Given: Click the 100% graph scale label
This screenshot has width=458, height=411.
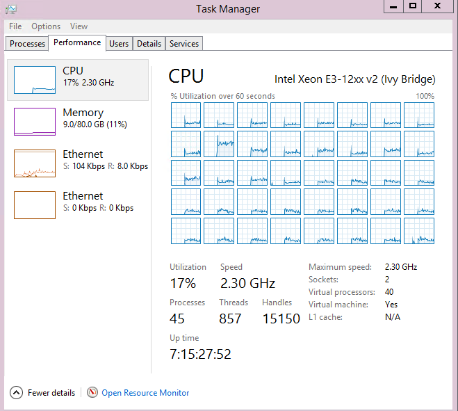Looking at the screenshot, I should coord(425,96).
